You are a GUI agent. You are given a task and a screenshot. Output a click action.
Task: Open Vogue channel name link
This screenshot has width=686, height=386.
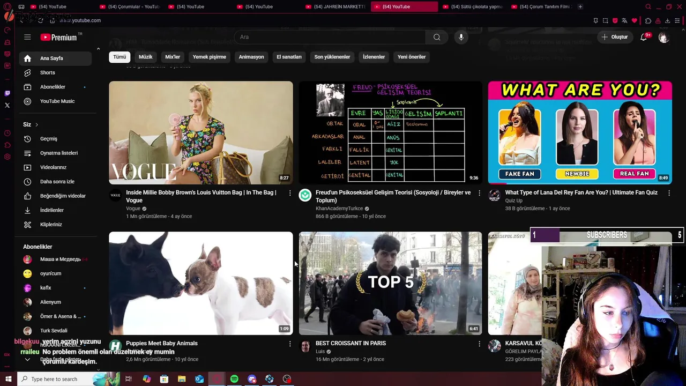click(133, 209)
